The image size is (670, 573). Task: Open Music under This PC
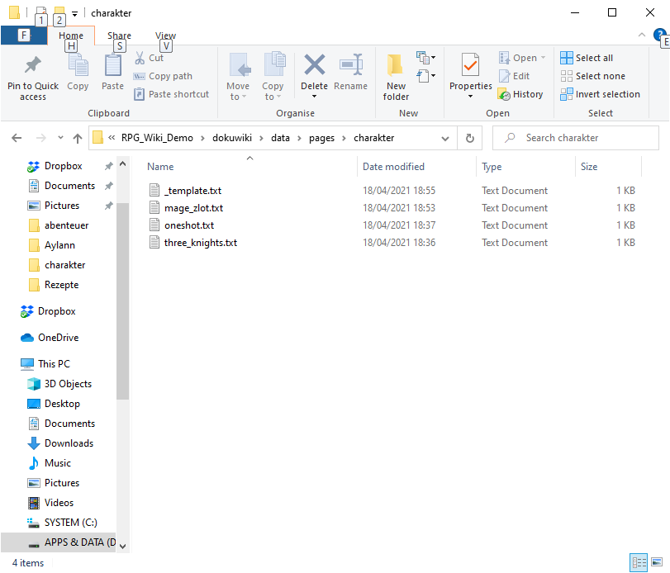click(58, 463)
